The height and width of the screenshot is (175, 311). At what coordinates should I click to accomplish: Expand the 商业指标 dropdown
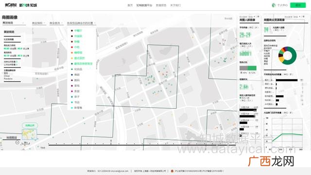pyautogui.click(x=39, y=23)
